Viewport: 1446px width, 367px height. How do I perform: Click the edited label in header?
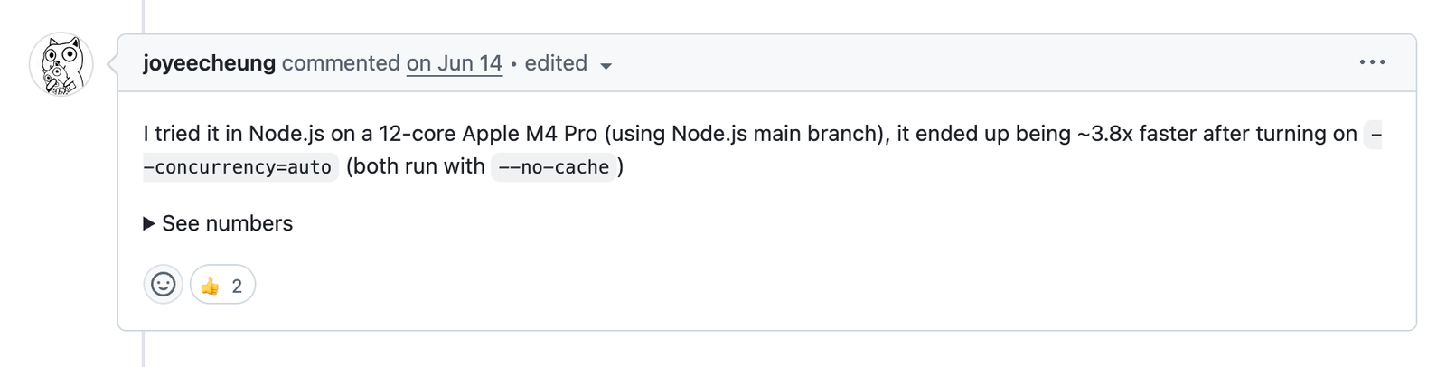click(x=556, y=63)
